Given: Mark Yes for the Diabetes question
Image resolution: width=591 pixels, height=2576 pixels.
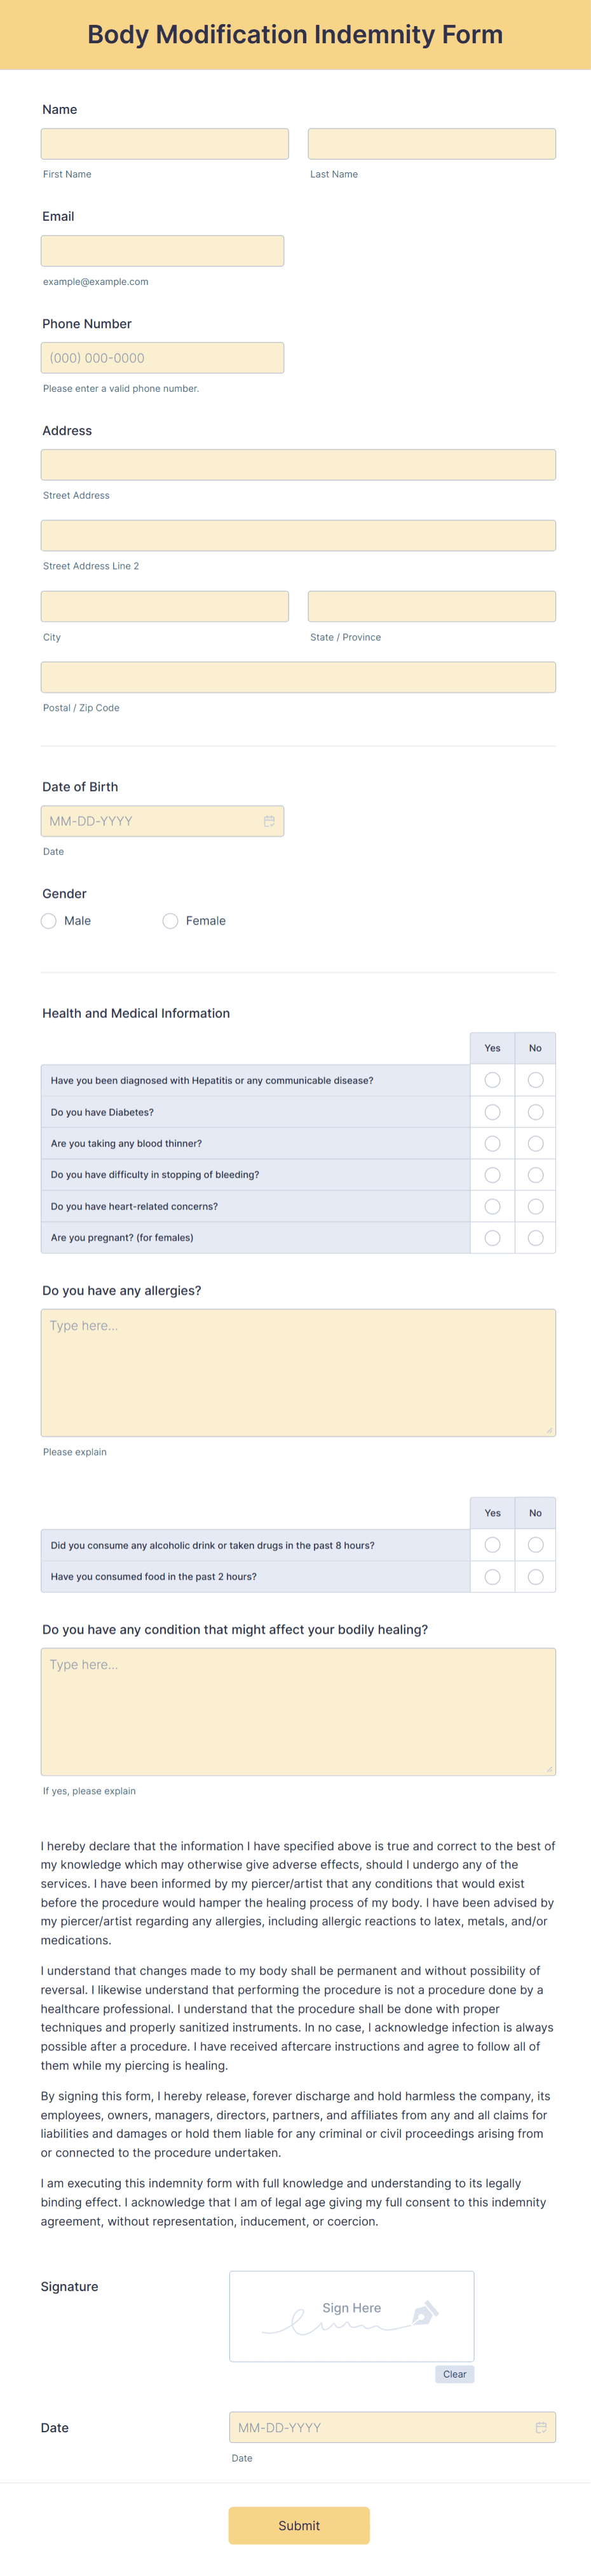Looking at the screenshot, I should click(x=492, y=1111).
